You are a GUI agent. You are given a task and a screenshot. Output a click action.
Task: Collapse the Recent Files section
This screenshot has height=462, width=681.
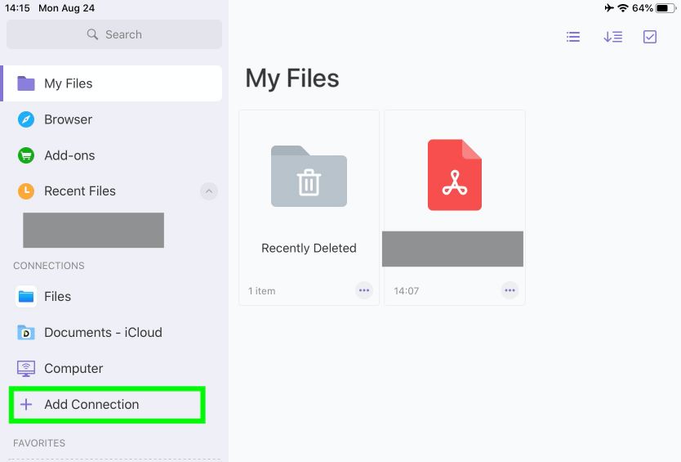point(209,191)
